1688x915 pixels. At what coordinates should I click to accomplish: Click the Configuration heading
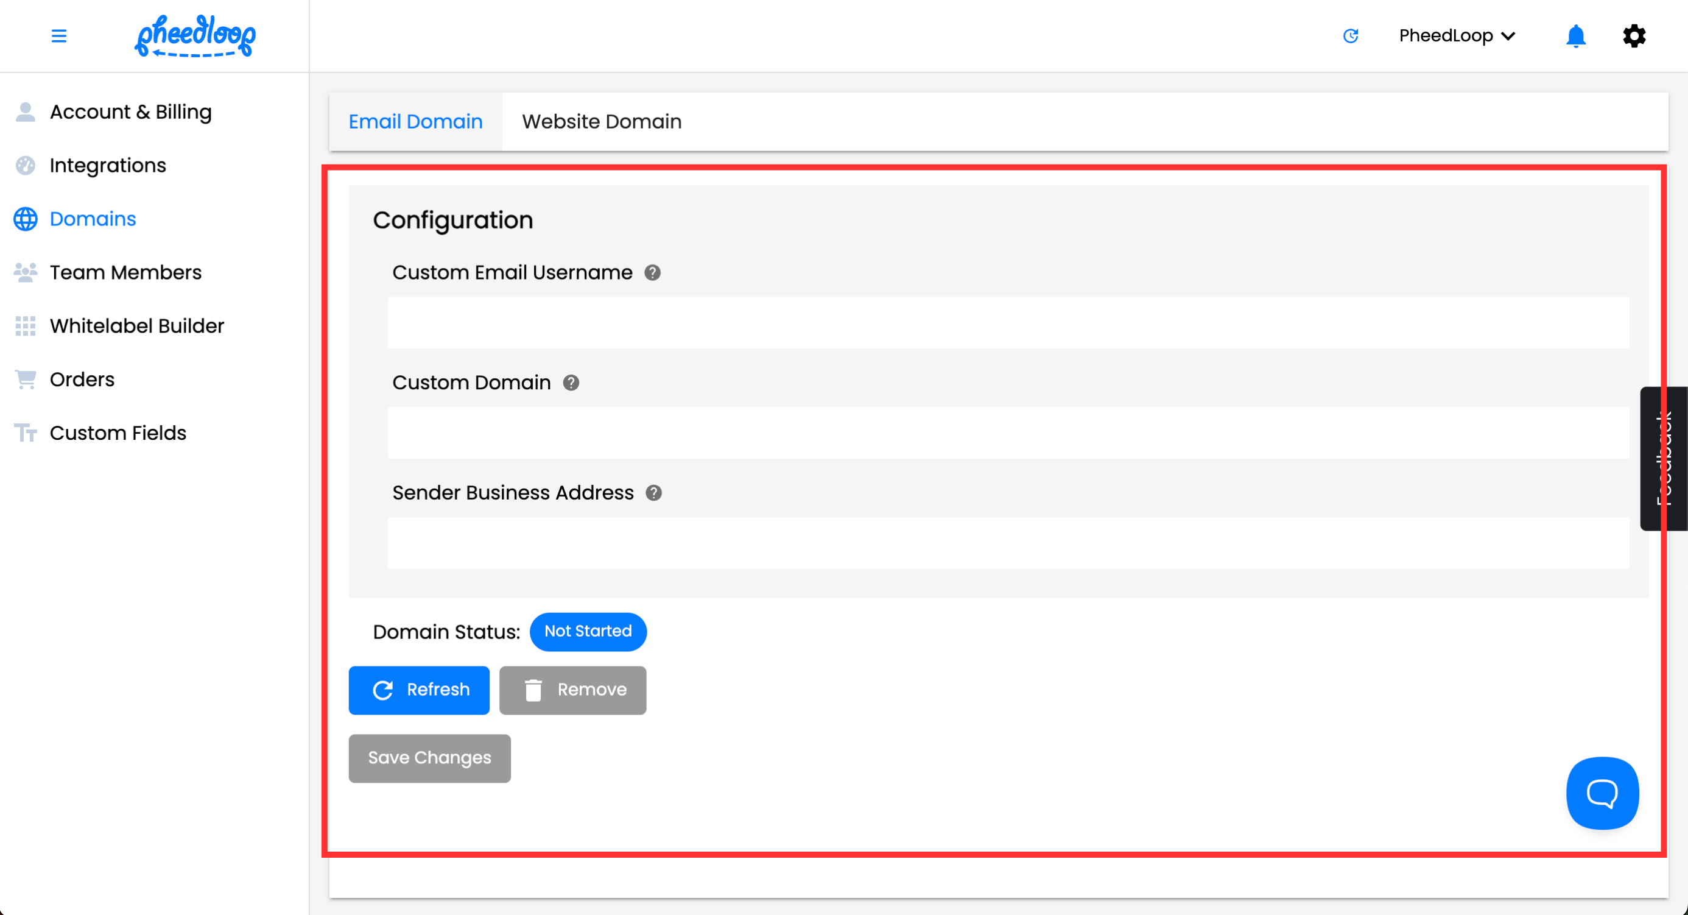453,221
